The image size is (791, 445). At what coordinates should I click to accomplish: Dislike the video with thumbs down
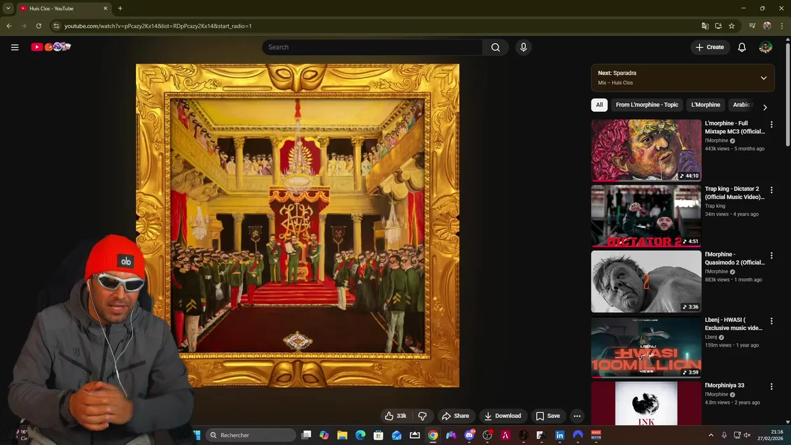pos(423,416)
